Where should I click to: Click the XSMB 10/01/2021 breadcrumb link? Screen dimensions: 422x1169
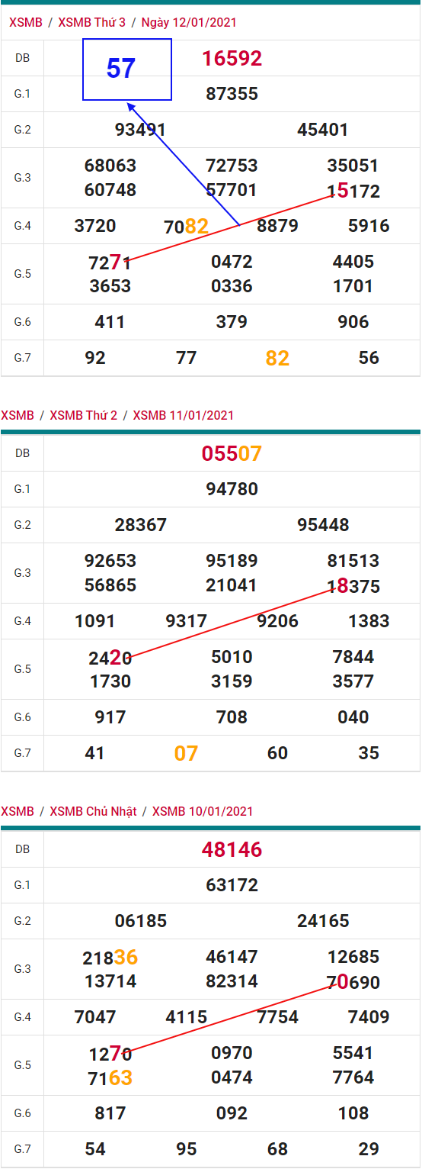(203, 811)
